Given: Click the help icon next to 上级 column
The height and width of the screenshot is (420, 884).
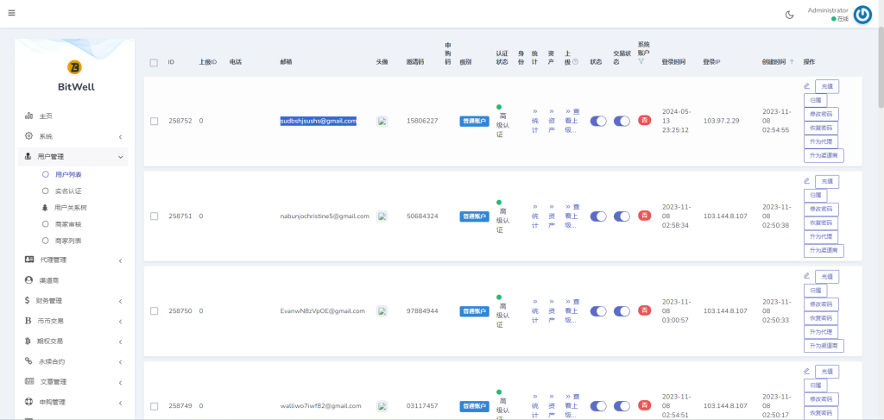Looking at the screenshot, I should pos(576,62).
